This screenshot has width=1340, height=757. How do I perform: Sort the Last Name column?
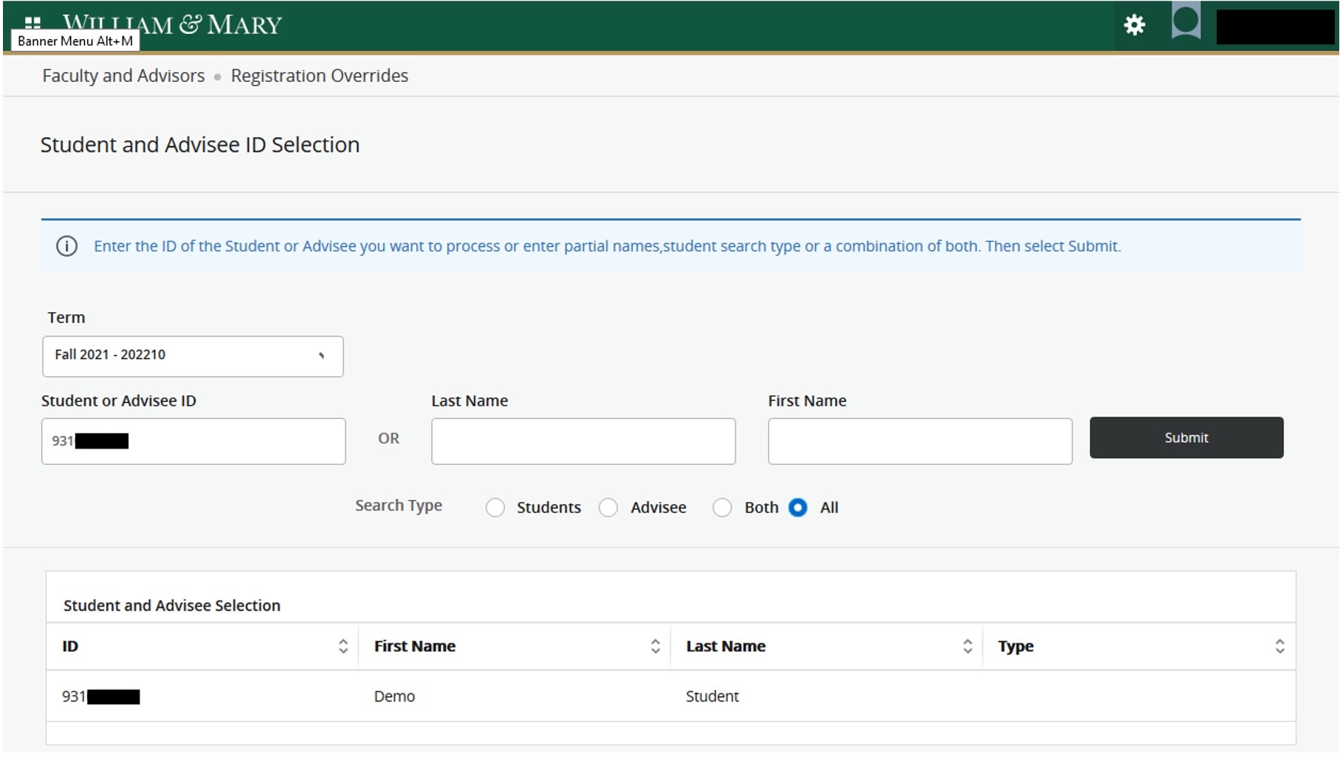tap(968, 646)
